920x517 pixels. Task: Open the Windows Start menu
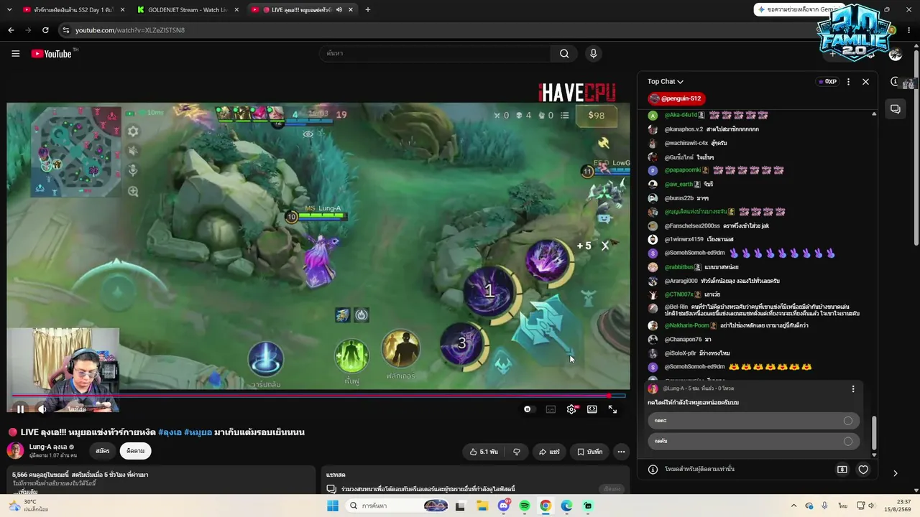pyautogui.click(x=333, y=506)
